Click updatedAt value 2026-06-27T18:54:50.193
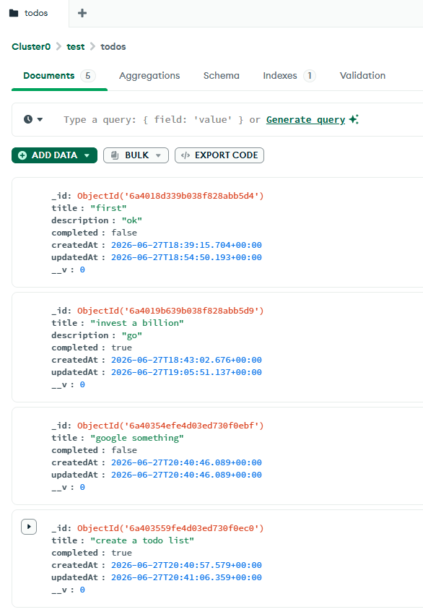Image resolution: width=423 pixels, height=612 pixels. tap(186, 258)
